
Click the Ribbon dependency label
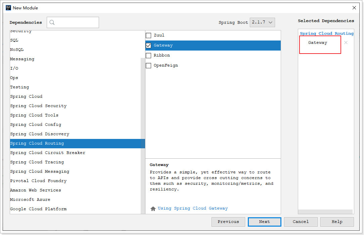click(x=162, y=55)
